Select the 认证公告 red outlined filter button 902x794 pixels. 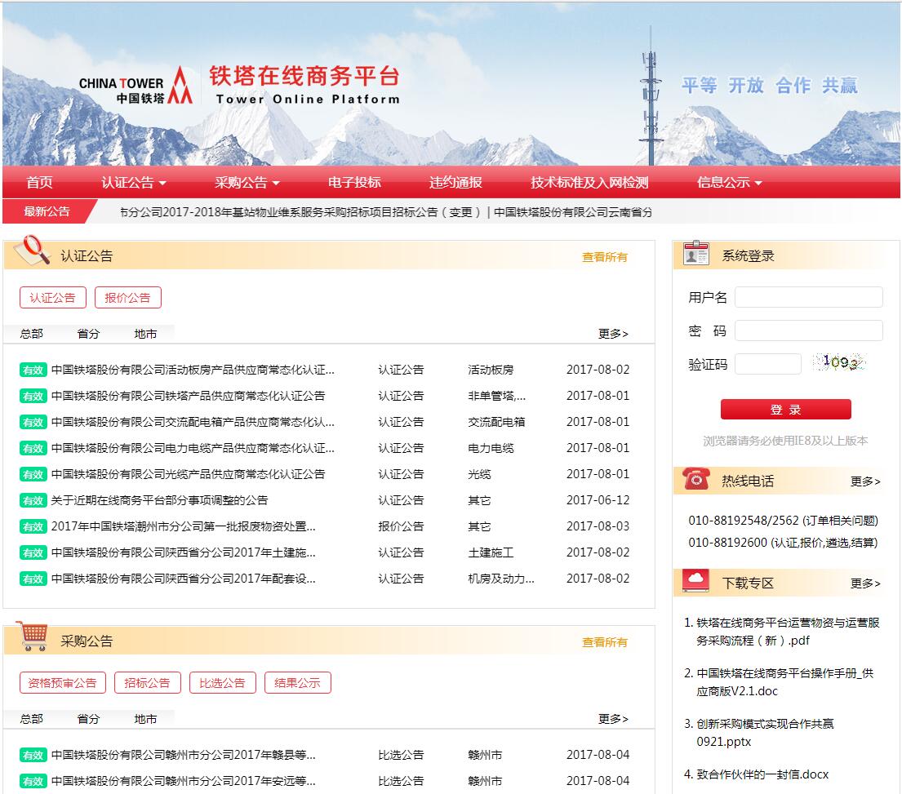point(53,298)
